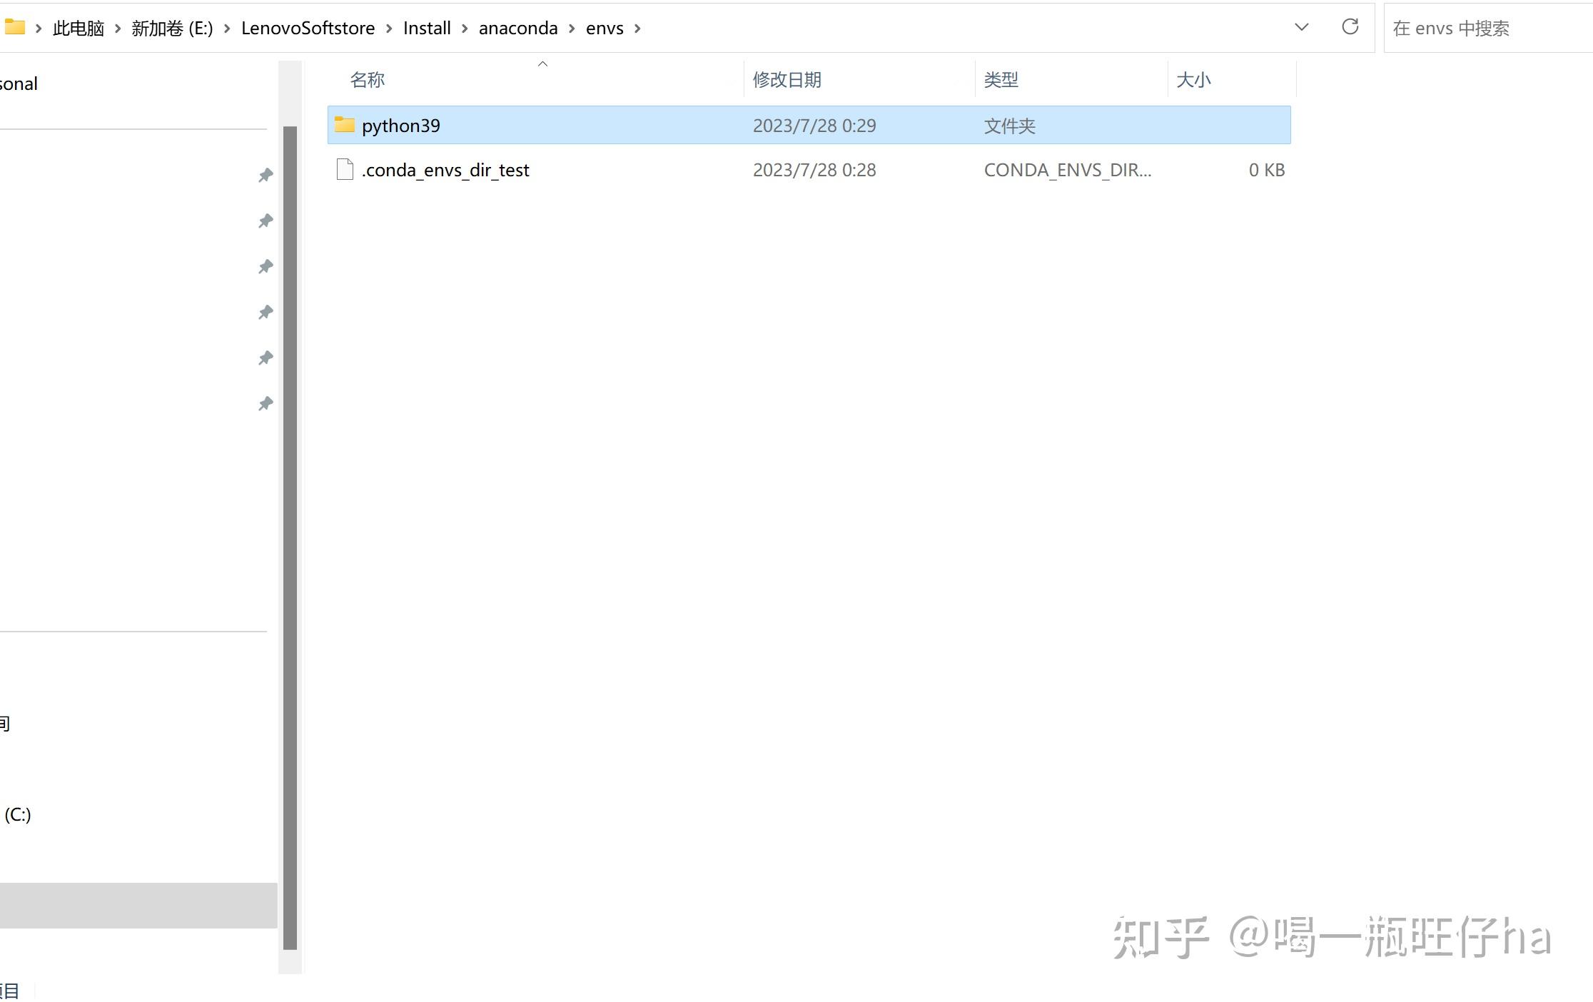1593x1002 pixels.
Task: Sort by 修改日期 column header
Action: pyautogui.click(x=787, y=79)
